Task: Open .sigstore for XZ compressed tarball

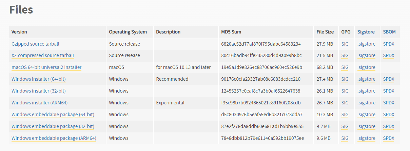Action: coord(366,55)
